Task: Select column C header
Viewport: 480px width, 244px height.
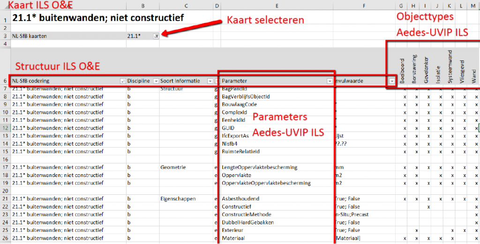Action: pyautogui.click(x=187, y=6)
